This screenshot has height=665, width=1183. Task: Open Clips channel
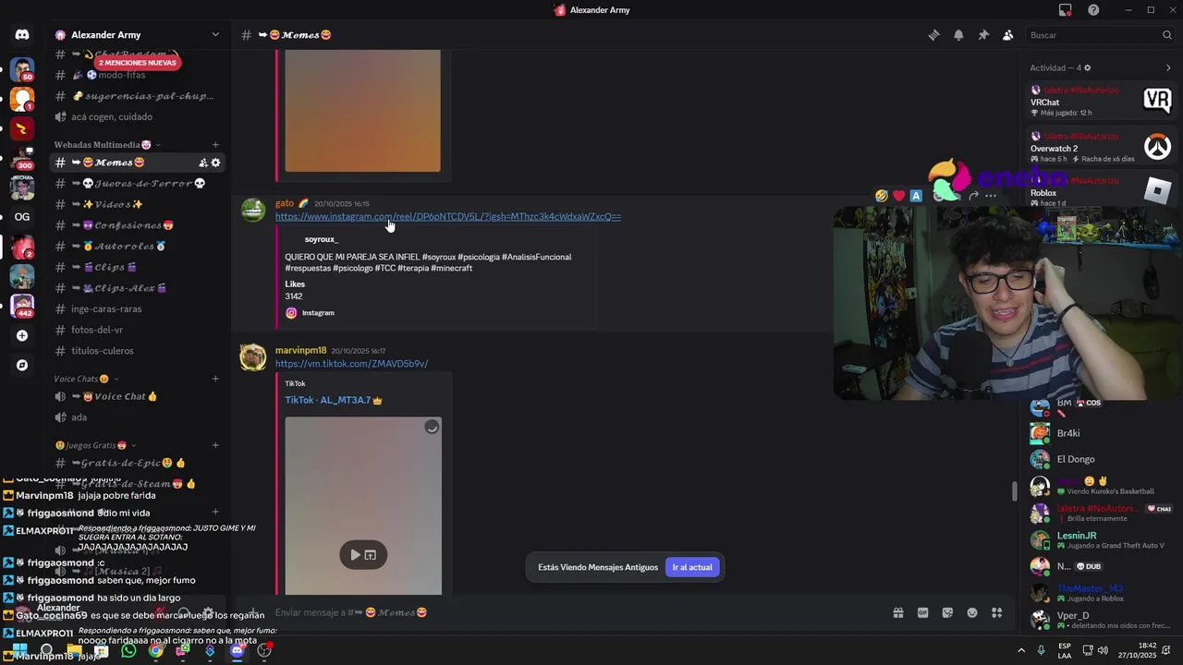click(x=139, y=267)
